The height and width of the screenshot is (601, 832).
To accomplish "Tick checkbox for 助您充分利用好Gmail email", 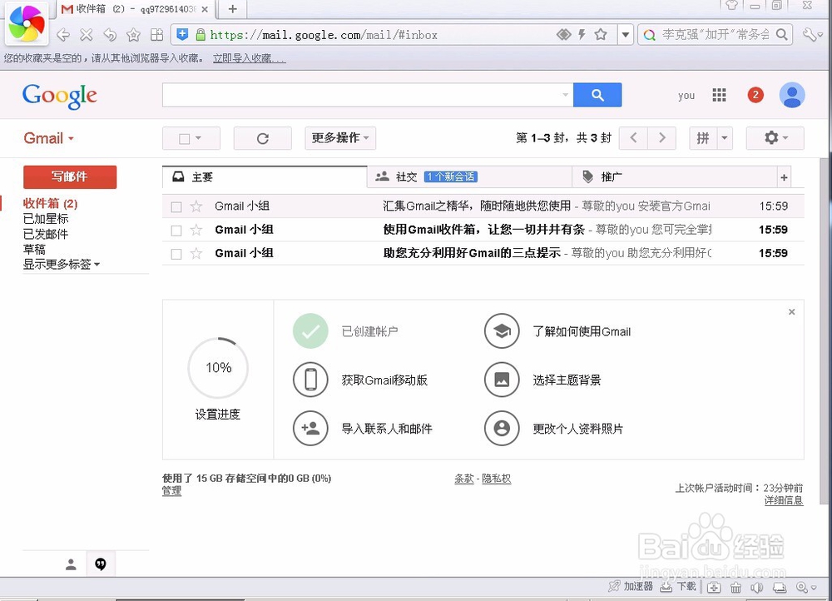I will (x=176, y=254).
